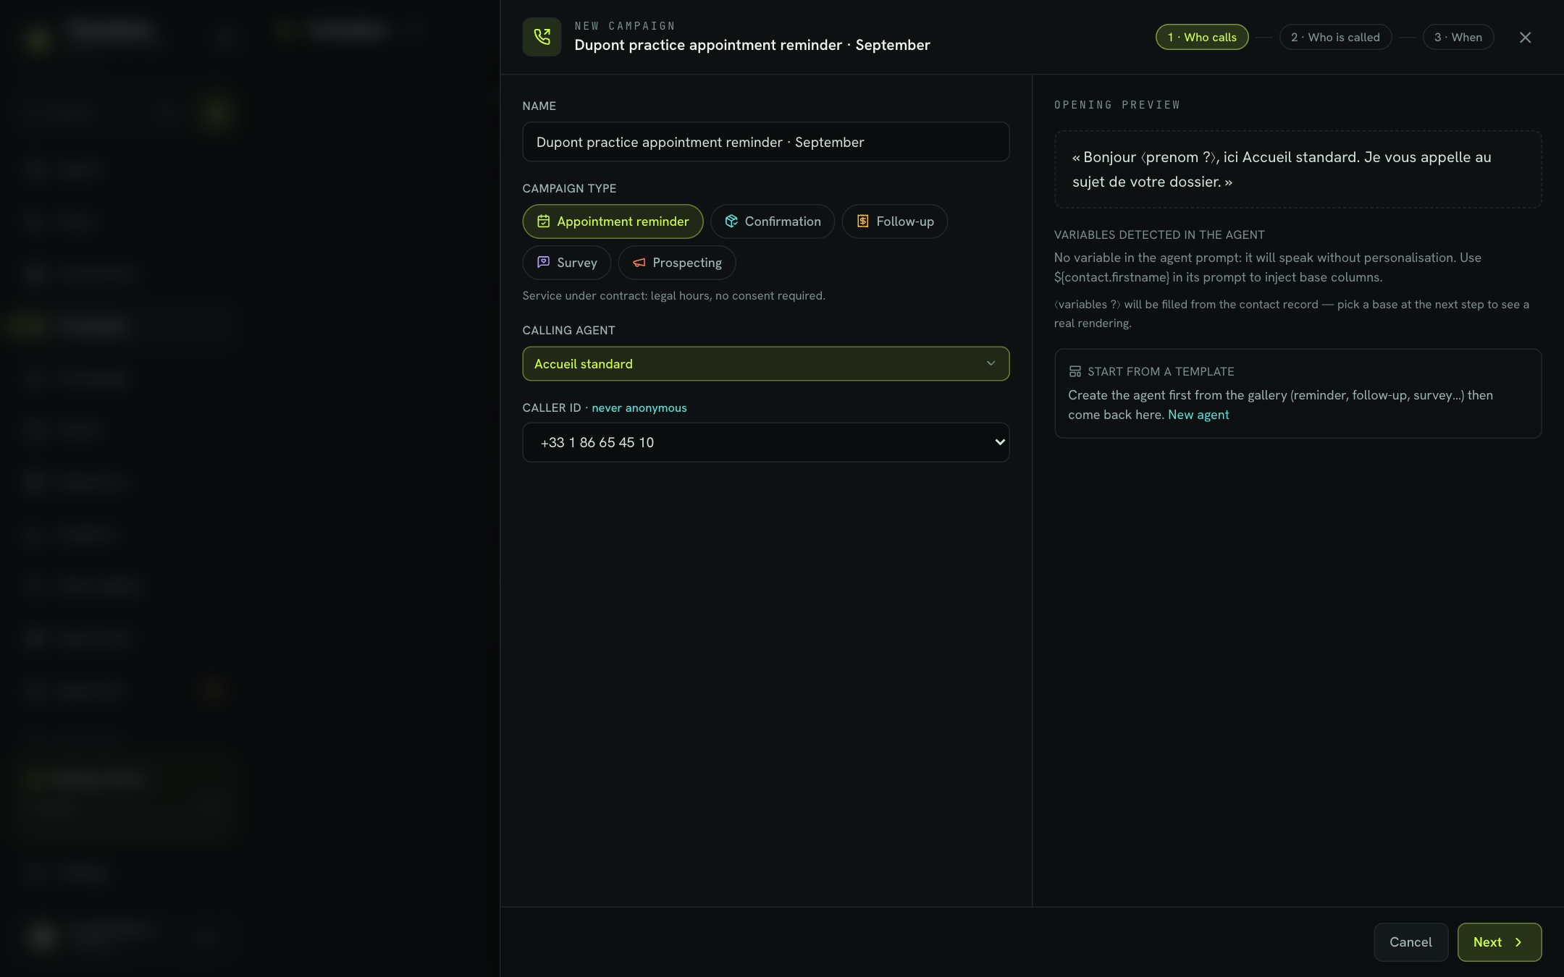Click the megaphone Prospecting icon
Image resolution: width=1564 pixels, height=977 pixels.
point(639,263)
